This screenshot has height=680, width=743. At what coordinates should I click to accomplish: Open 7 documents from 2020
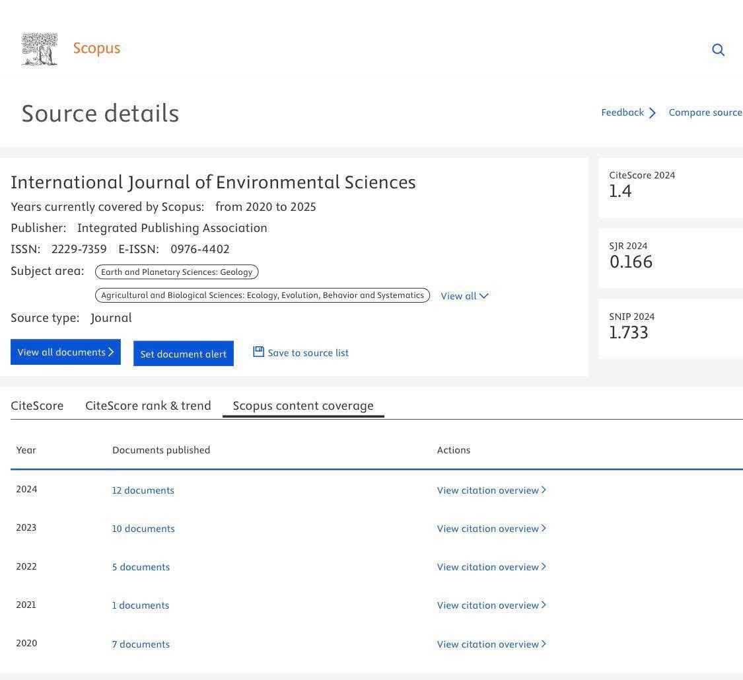click(141, 644)
